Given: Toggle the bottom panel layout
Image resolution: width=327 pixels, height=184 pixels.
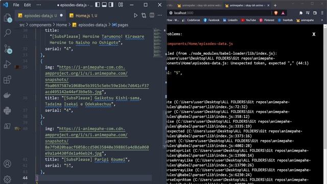Looking at the screenshot, I should pos(104,5).
